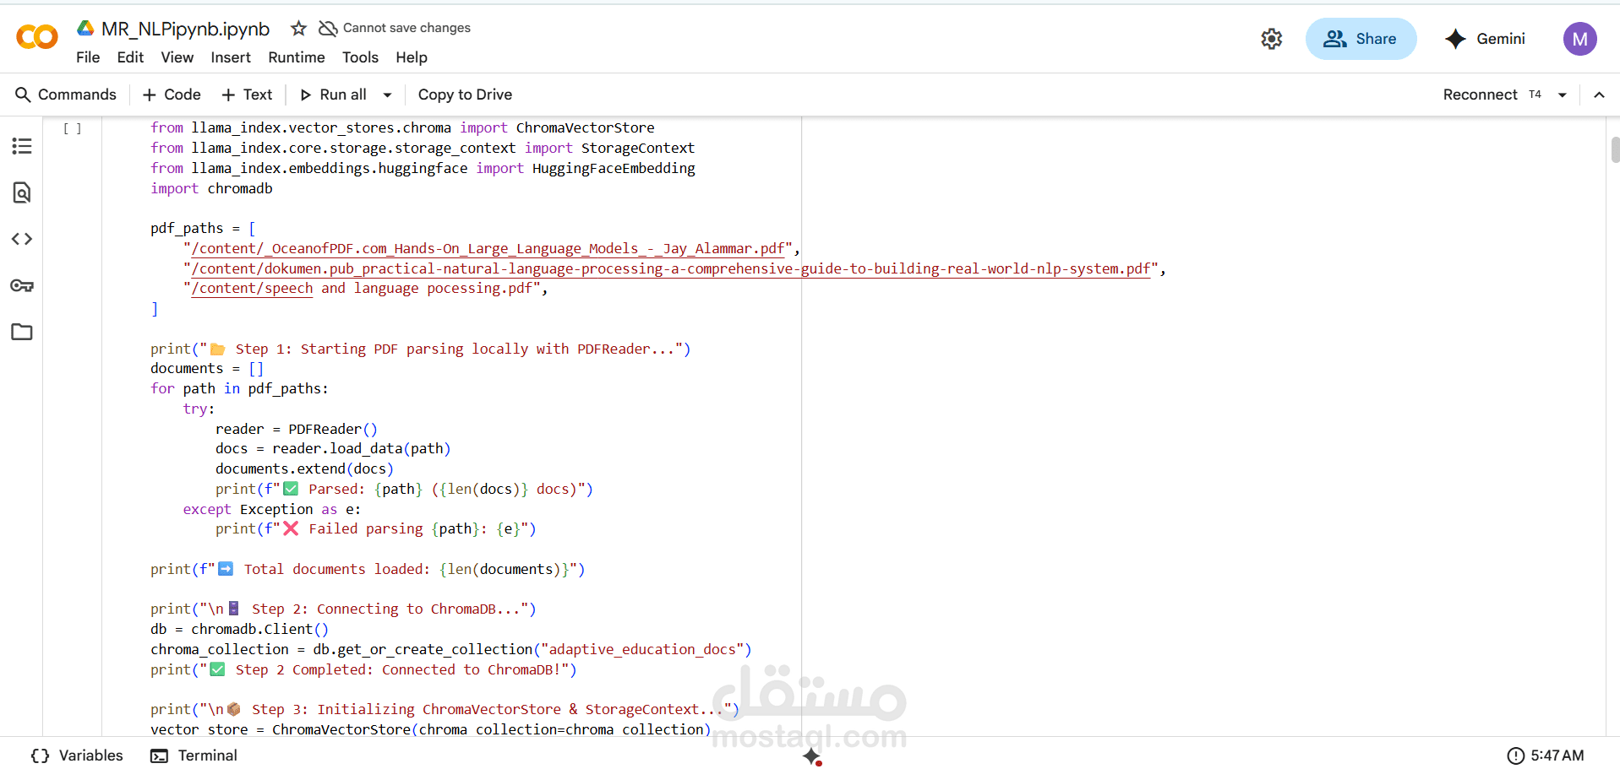1620x769 pixels.
Task: Click "adaptive_education_docs" collection name string
Action: coord(642,649)
